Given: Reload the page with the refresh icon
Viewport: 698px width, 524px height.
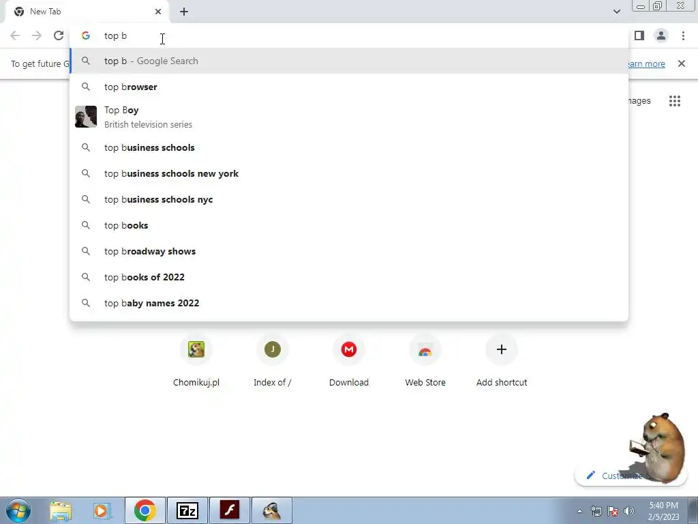Looking at the screenshot, I should [59, 35].
